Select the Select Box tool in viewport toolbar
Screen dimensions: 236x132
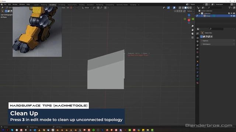tap(3, 11)
